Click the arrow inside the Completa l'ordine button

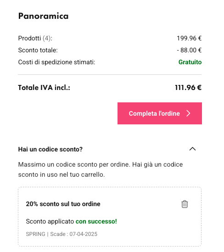188,113
